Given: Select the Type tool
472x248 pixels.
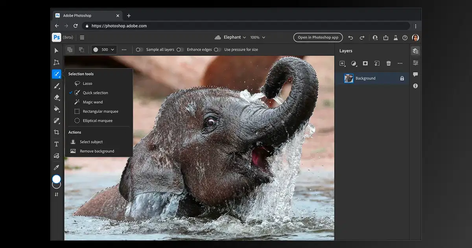Looking at the screenshot, I should 57,144.
